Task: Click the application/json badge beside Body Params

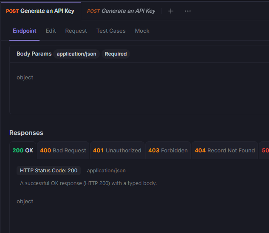Action: (x=76, y=54)
